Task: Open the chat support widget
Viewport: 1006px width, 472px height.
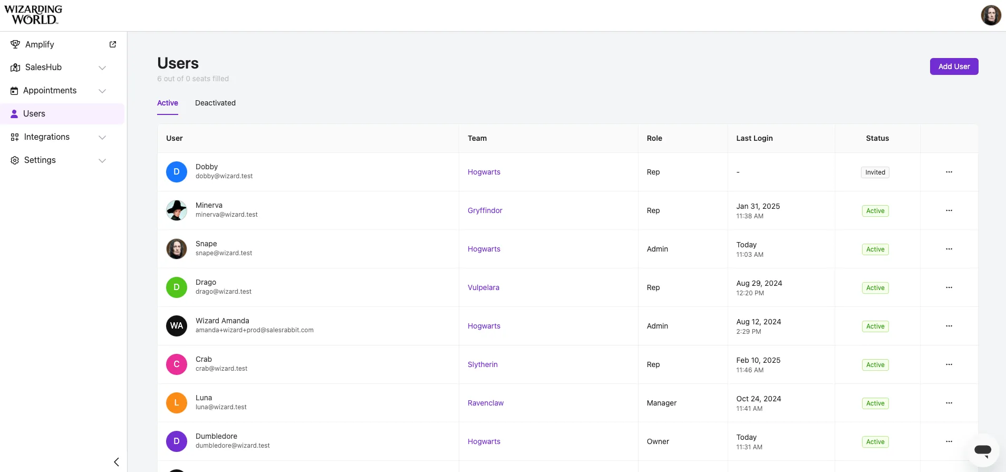Action: pos(982,450)
